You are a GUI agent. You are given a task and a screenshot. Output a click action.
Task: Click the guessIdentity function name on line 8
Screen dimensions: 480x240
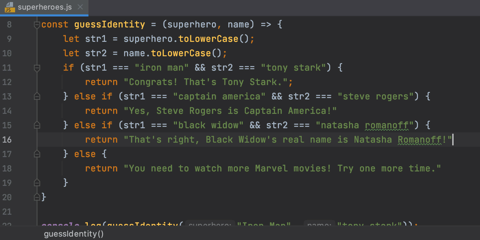click(x=110, y=25)
